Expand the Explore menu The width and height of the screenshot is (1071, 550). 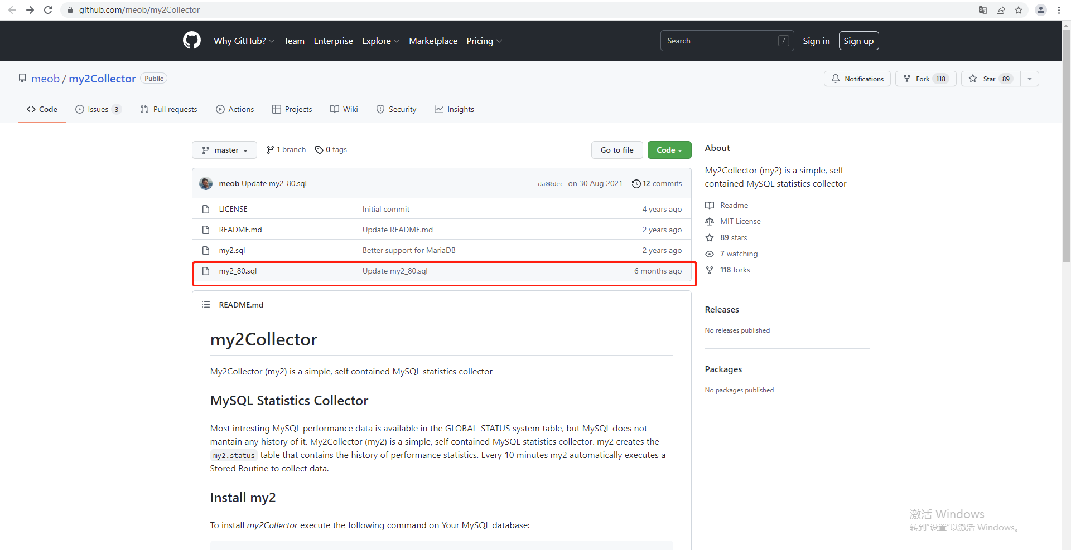(380, 41)
